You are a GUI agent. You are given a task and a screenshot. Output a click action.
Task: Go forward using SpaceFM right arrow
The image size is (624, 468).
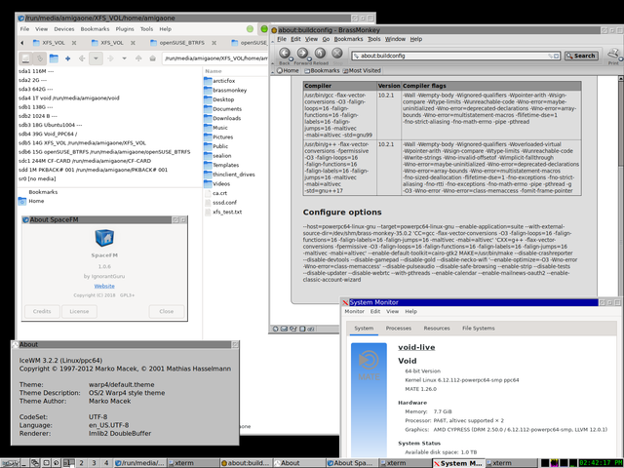point(110,58)
